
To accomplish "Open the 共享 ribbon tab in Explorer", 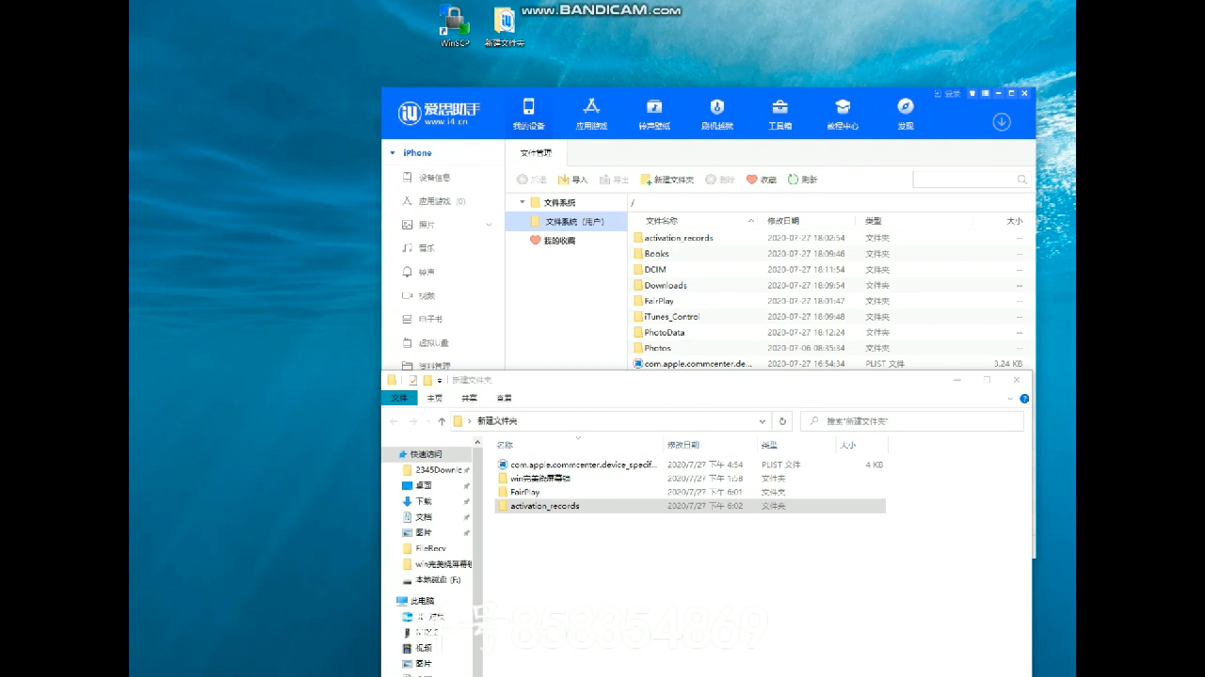I will pos(469,398).
